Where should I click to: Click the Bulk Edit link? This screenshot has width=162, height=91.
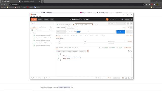[x=130, y=41]
